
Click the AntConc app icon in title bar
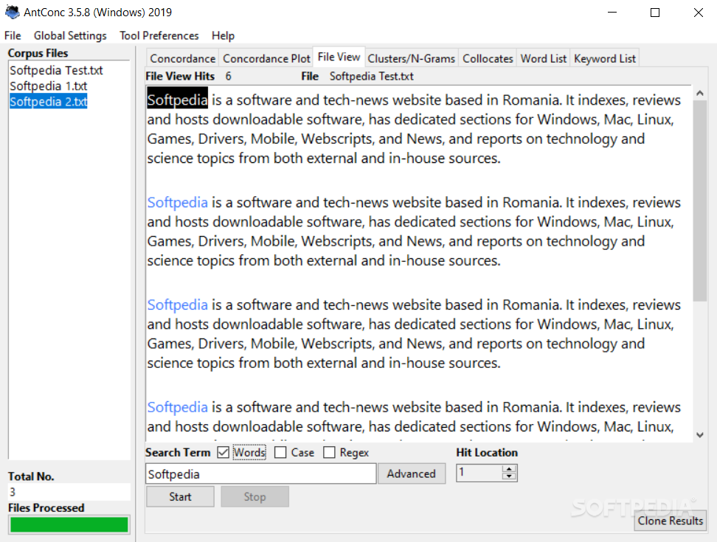pyautogui.click(x=13, y=12)
